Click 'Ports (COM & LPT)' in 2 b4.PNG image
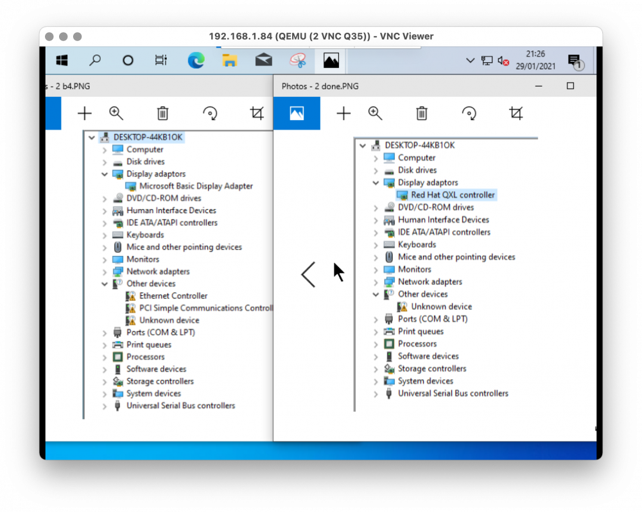642x512 pixels. pos(160,332)
